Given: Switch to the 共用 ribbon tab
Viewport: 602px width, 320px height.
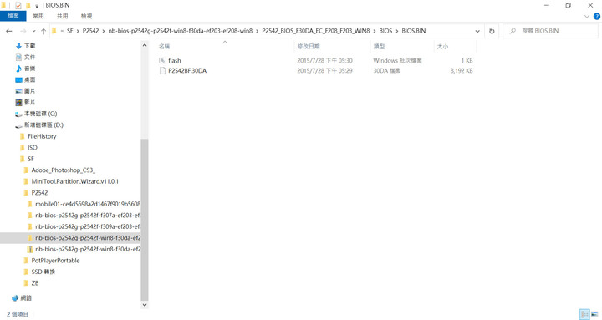Looking at the screenshot, I should pos(62,16).
